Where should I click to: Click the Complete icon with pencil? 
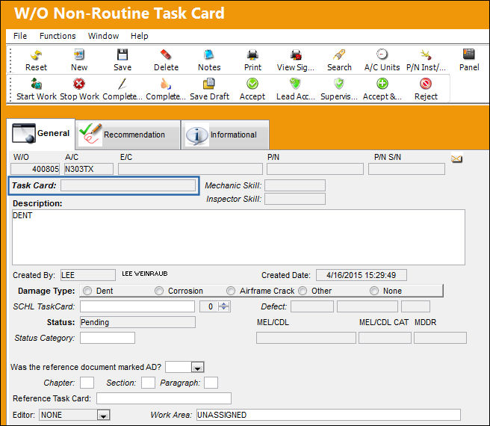tap(122, 84)
